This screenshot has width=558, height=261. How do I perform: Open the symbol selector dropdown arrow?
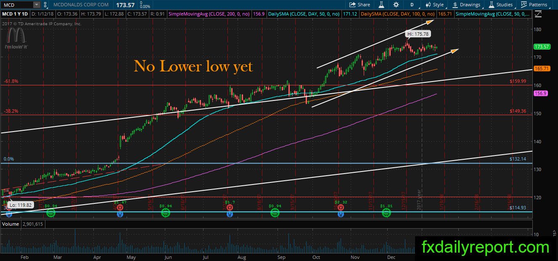click(36, 5)
